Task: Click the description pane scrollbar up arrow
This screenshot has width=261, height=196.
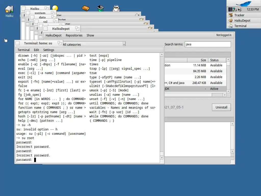Action: [232, 124]
